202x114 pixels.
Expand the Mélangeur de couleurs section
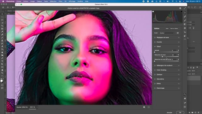pos(155,66)
